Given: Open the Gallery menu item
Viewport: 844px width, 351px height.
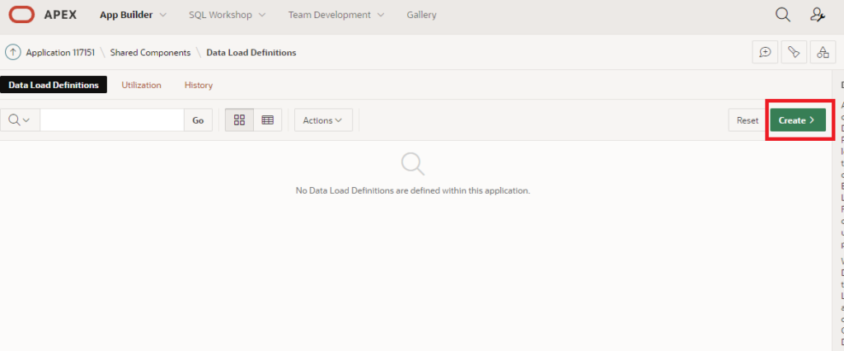Looking at the screenshot, I should [421, 15].
